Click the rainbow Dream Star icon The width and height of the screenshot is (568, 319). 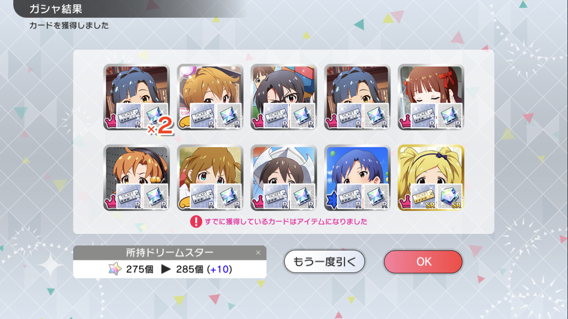(x=115, y=269)
